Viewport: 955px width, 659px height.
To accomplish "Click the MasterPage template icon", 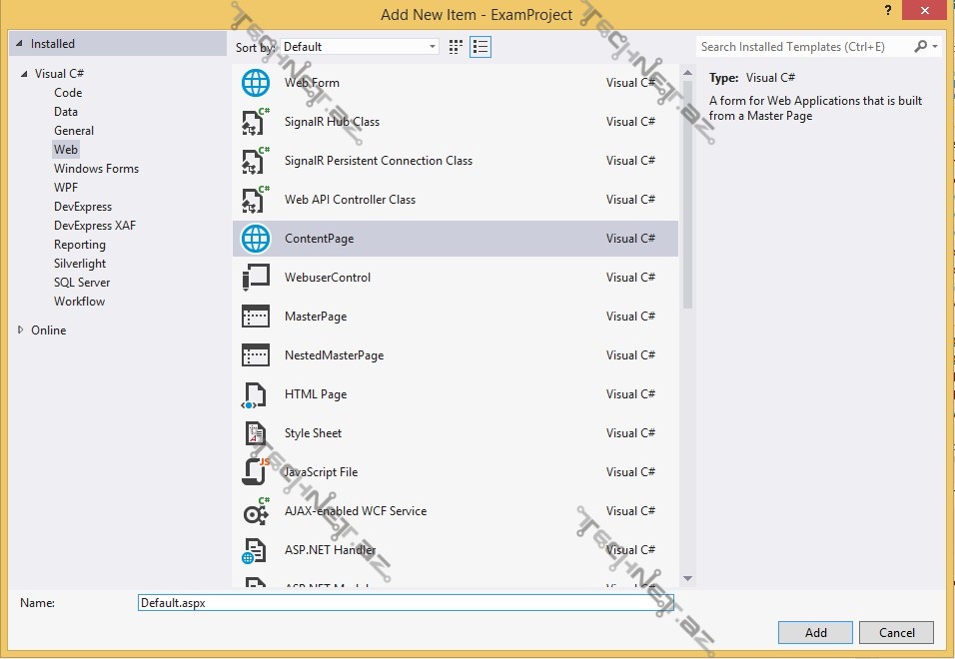I will coord(256,317).
